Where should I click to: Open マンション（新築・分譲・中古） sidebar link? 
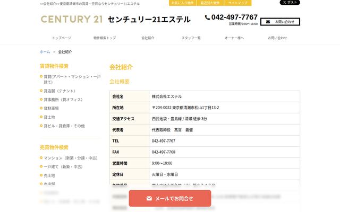71,158
